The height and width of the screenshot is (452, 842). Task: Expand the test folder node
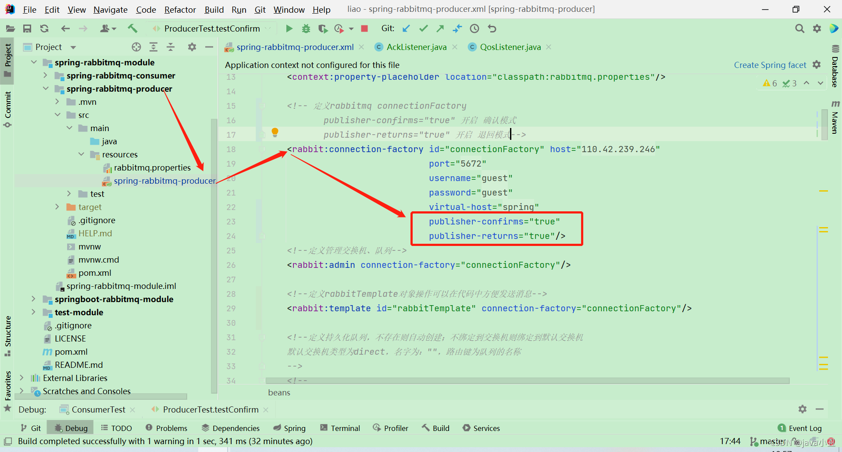pyautogui.click(x=69, y=194)
